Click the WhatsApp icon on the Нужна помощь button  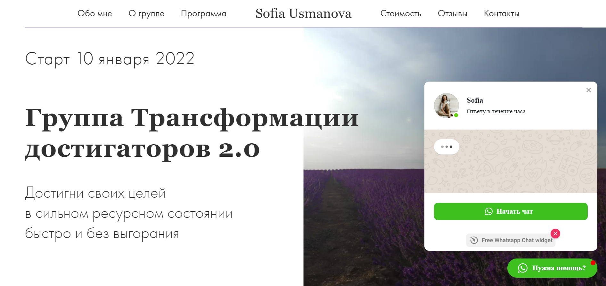coord(523,268)
